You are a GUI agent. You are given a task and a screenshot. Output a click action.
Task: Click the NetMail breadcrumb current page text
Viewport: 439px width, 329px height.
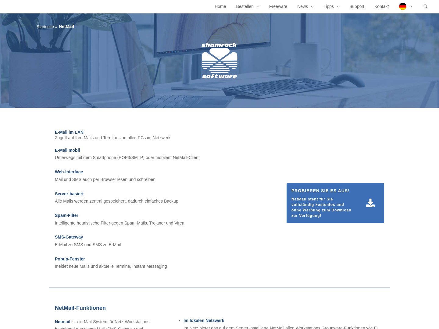66,27
